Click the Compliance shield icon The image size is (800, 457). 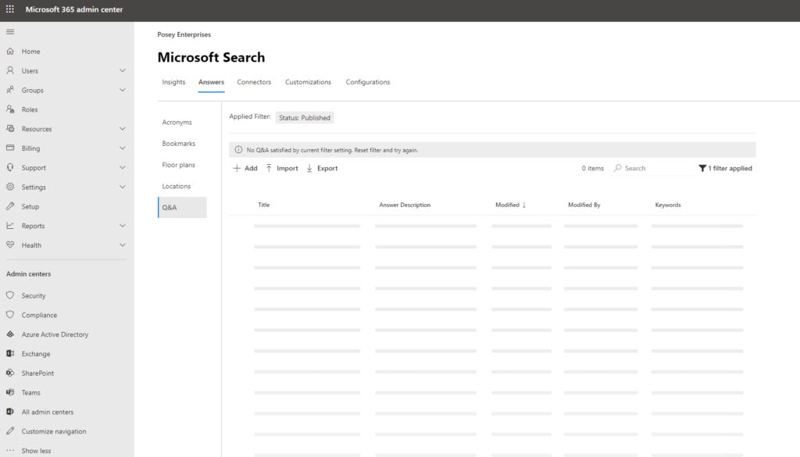pyautogui.click(x=10, y=315)
